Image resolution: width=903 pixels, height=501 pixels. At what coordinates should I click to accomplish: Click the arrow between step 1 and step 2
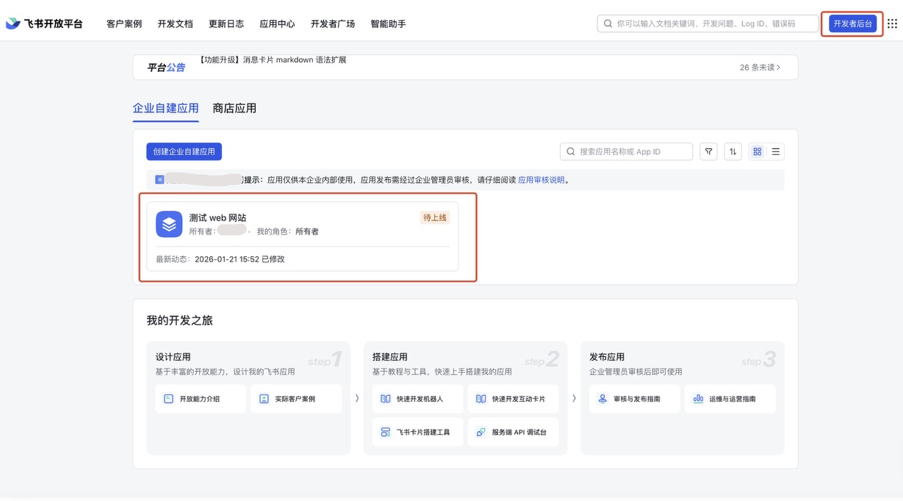[357, 399]
